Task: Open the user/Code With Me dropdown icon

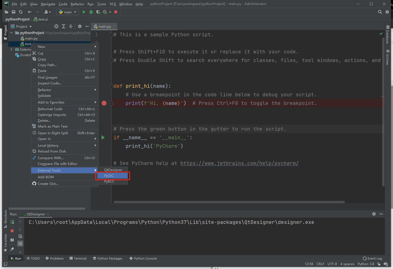Action: (48, 12)
